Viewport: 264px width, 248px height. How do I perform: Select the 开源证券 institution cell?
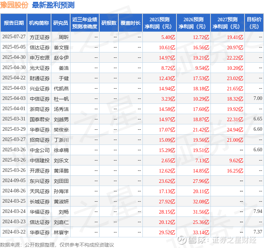(x=40, y=171)
